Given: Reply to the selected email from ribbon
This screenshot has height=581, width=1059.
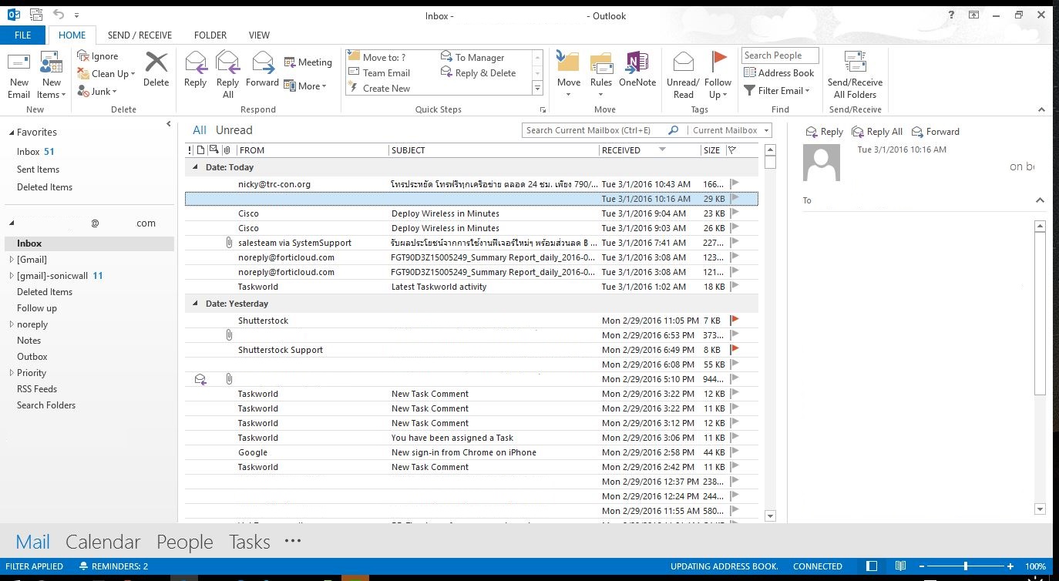Looking at the screenshot, I should [x=195, y=70].
